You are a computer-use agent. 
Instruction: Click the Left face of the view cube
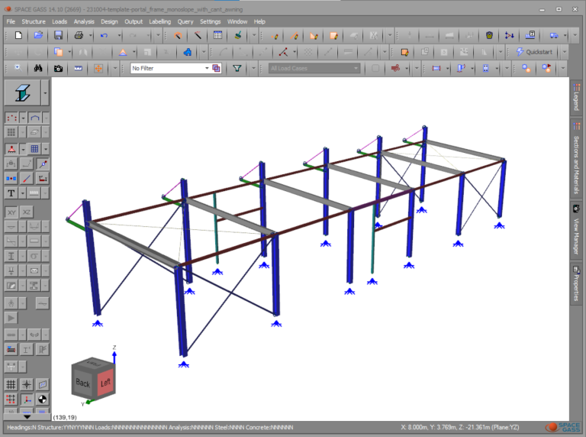pos(105,382)
